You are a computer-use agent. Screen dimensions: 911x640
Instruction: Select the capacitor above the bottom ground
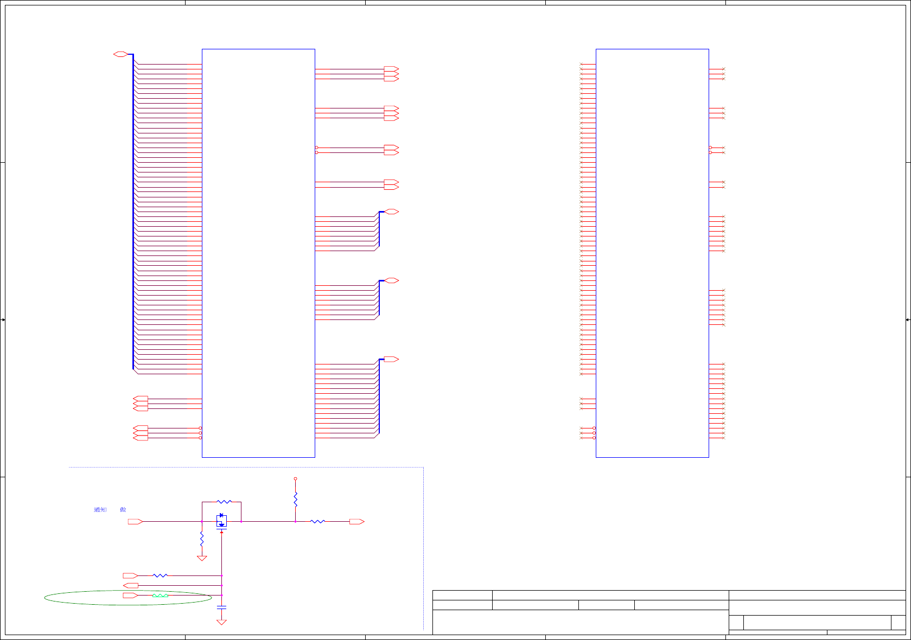pyautogui.click(x=221, y=607)
